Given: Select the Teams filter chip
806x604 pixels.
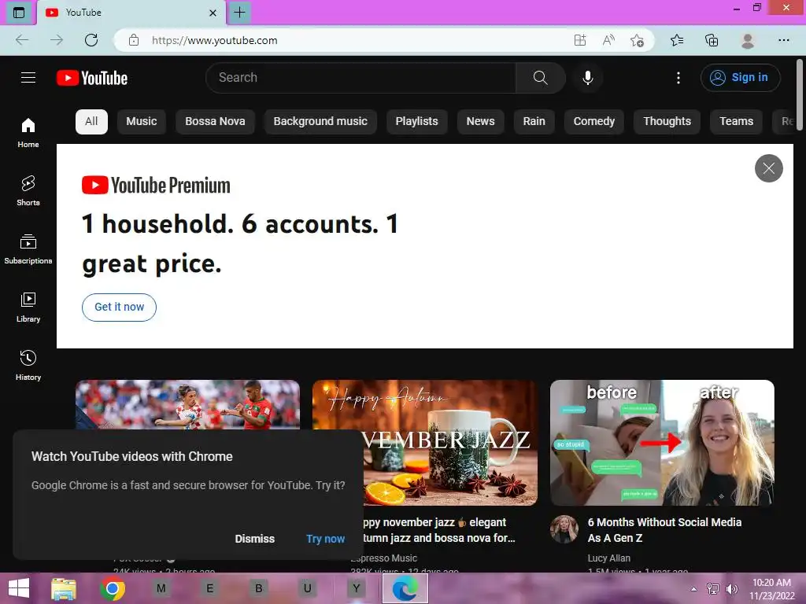Looking at the screenshot, I should (x=736, y=122).
